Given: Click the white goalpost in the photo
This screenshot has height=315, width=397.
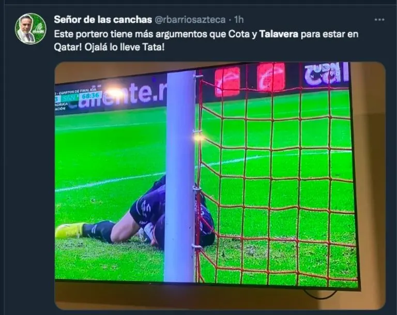Looking at the screenshot, I should point(180,176).
